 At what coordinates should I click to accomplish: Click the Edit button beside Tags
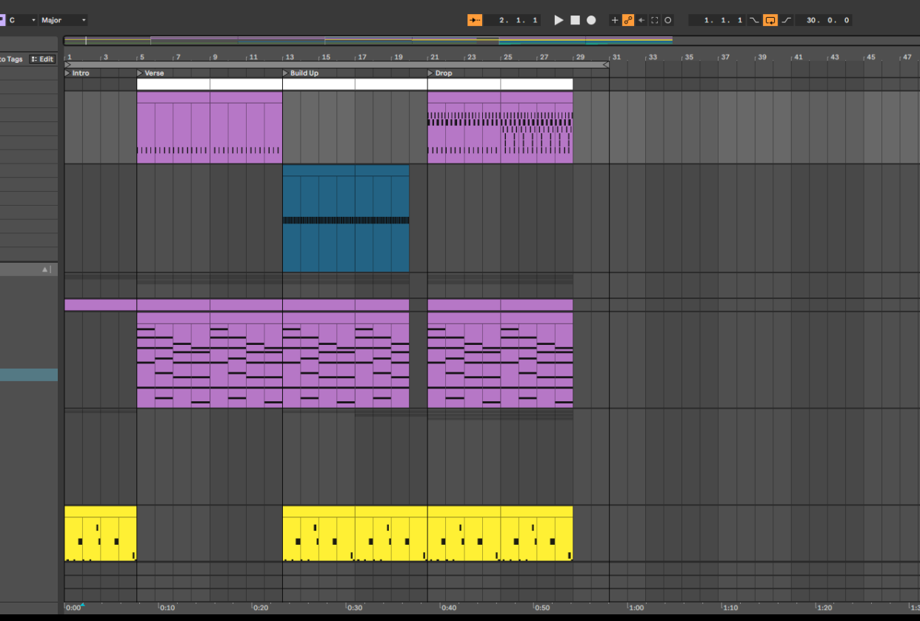43,59
